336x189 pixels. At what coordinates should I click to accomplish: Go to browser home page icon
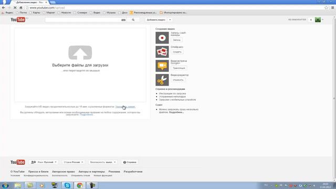(x=21, y=8)
